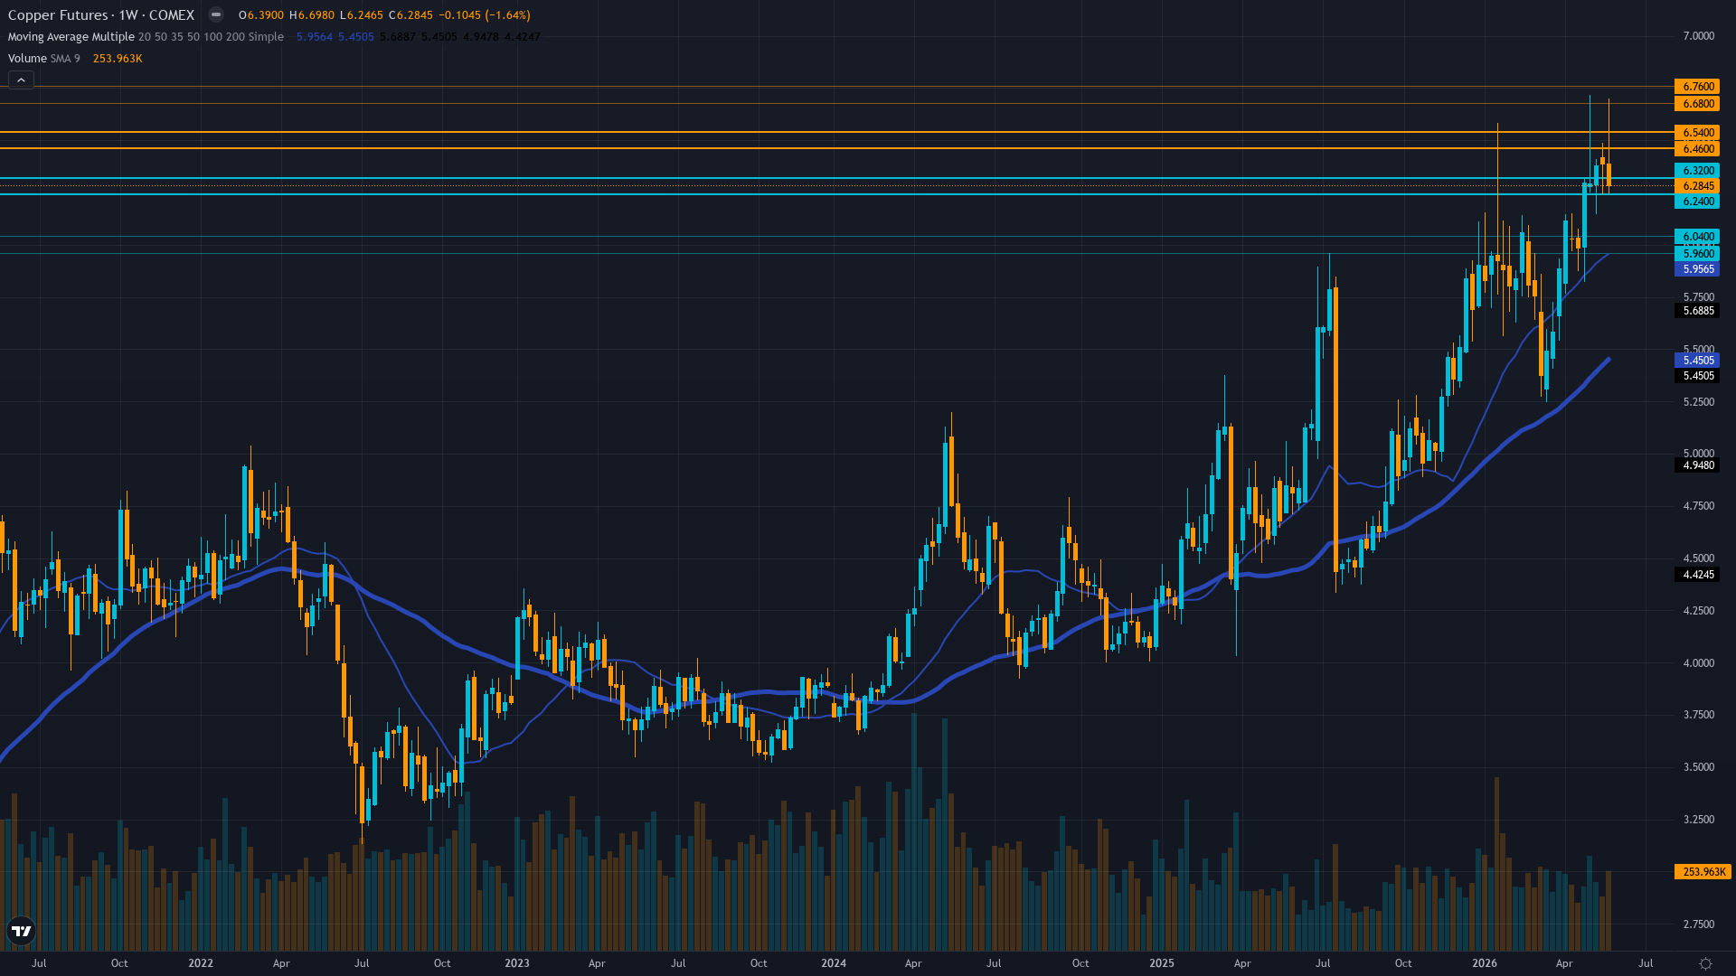Select the thin cyan horizontal line at 5.9600
Viewport: 1736px width, 976px height.
pos(836,254)
